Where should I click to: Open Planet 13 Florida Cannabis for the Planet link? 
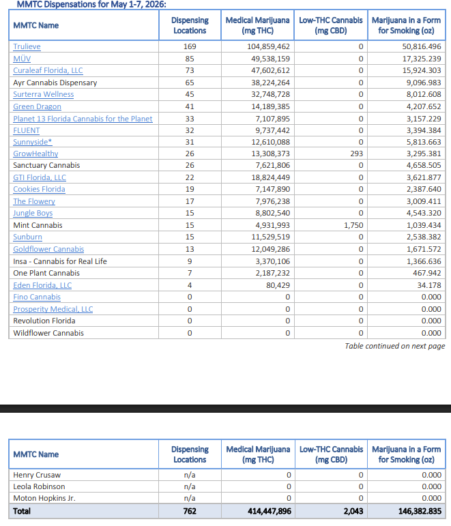point(83,119)
